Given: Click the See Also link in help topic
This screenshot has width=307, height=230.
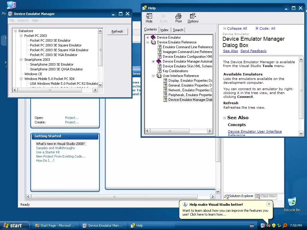Looking at the screenshot, I should click(x=231, y=51).
